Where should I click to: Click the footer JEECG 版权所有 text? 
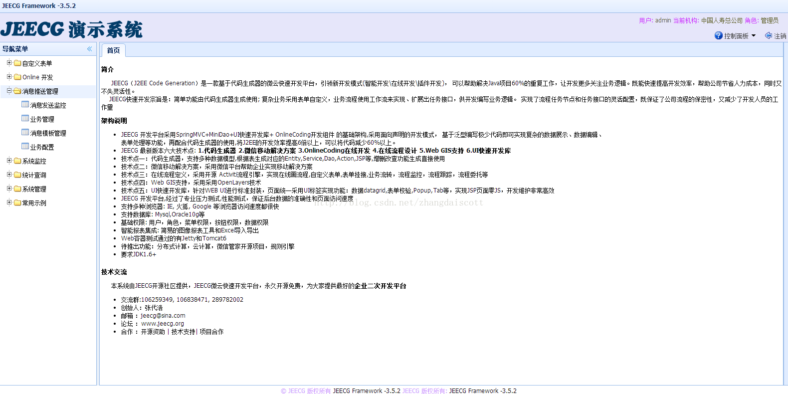[x=306, y=391]
